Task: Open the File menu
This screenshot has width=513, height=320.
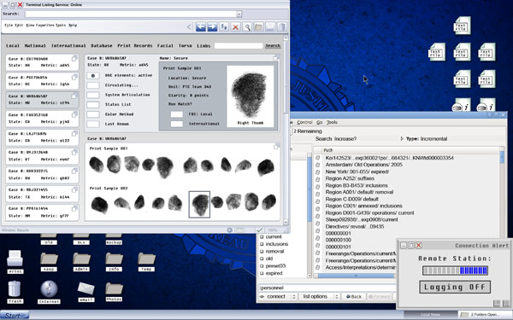Action: coord(9,25)
